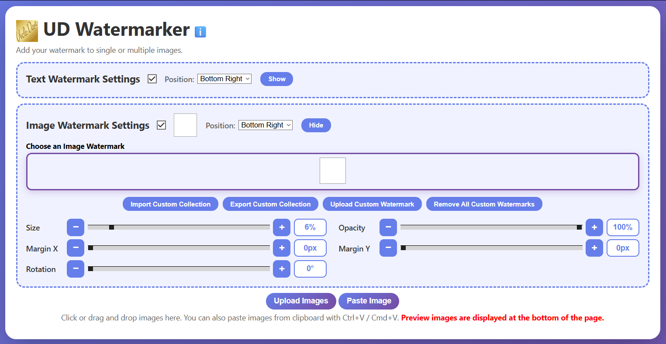Viewport: 666px width, 344px height.
Task: Show the Text Watermark Settings panel
Action: (277, 79)
